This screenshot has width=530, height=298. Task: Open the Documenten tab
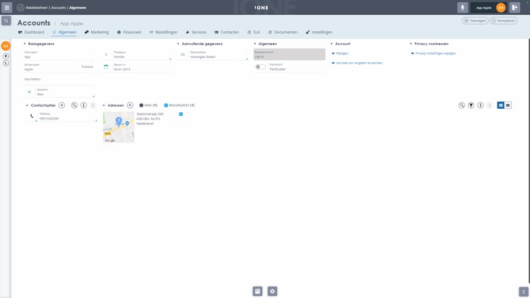pyautogui.click(x=283, y=32)
